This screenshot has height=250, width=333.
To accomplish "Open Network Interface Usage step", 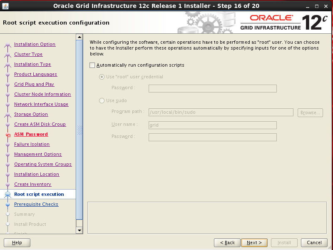I will pos(41,104).
